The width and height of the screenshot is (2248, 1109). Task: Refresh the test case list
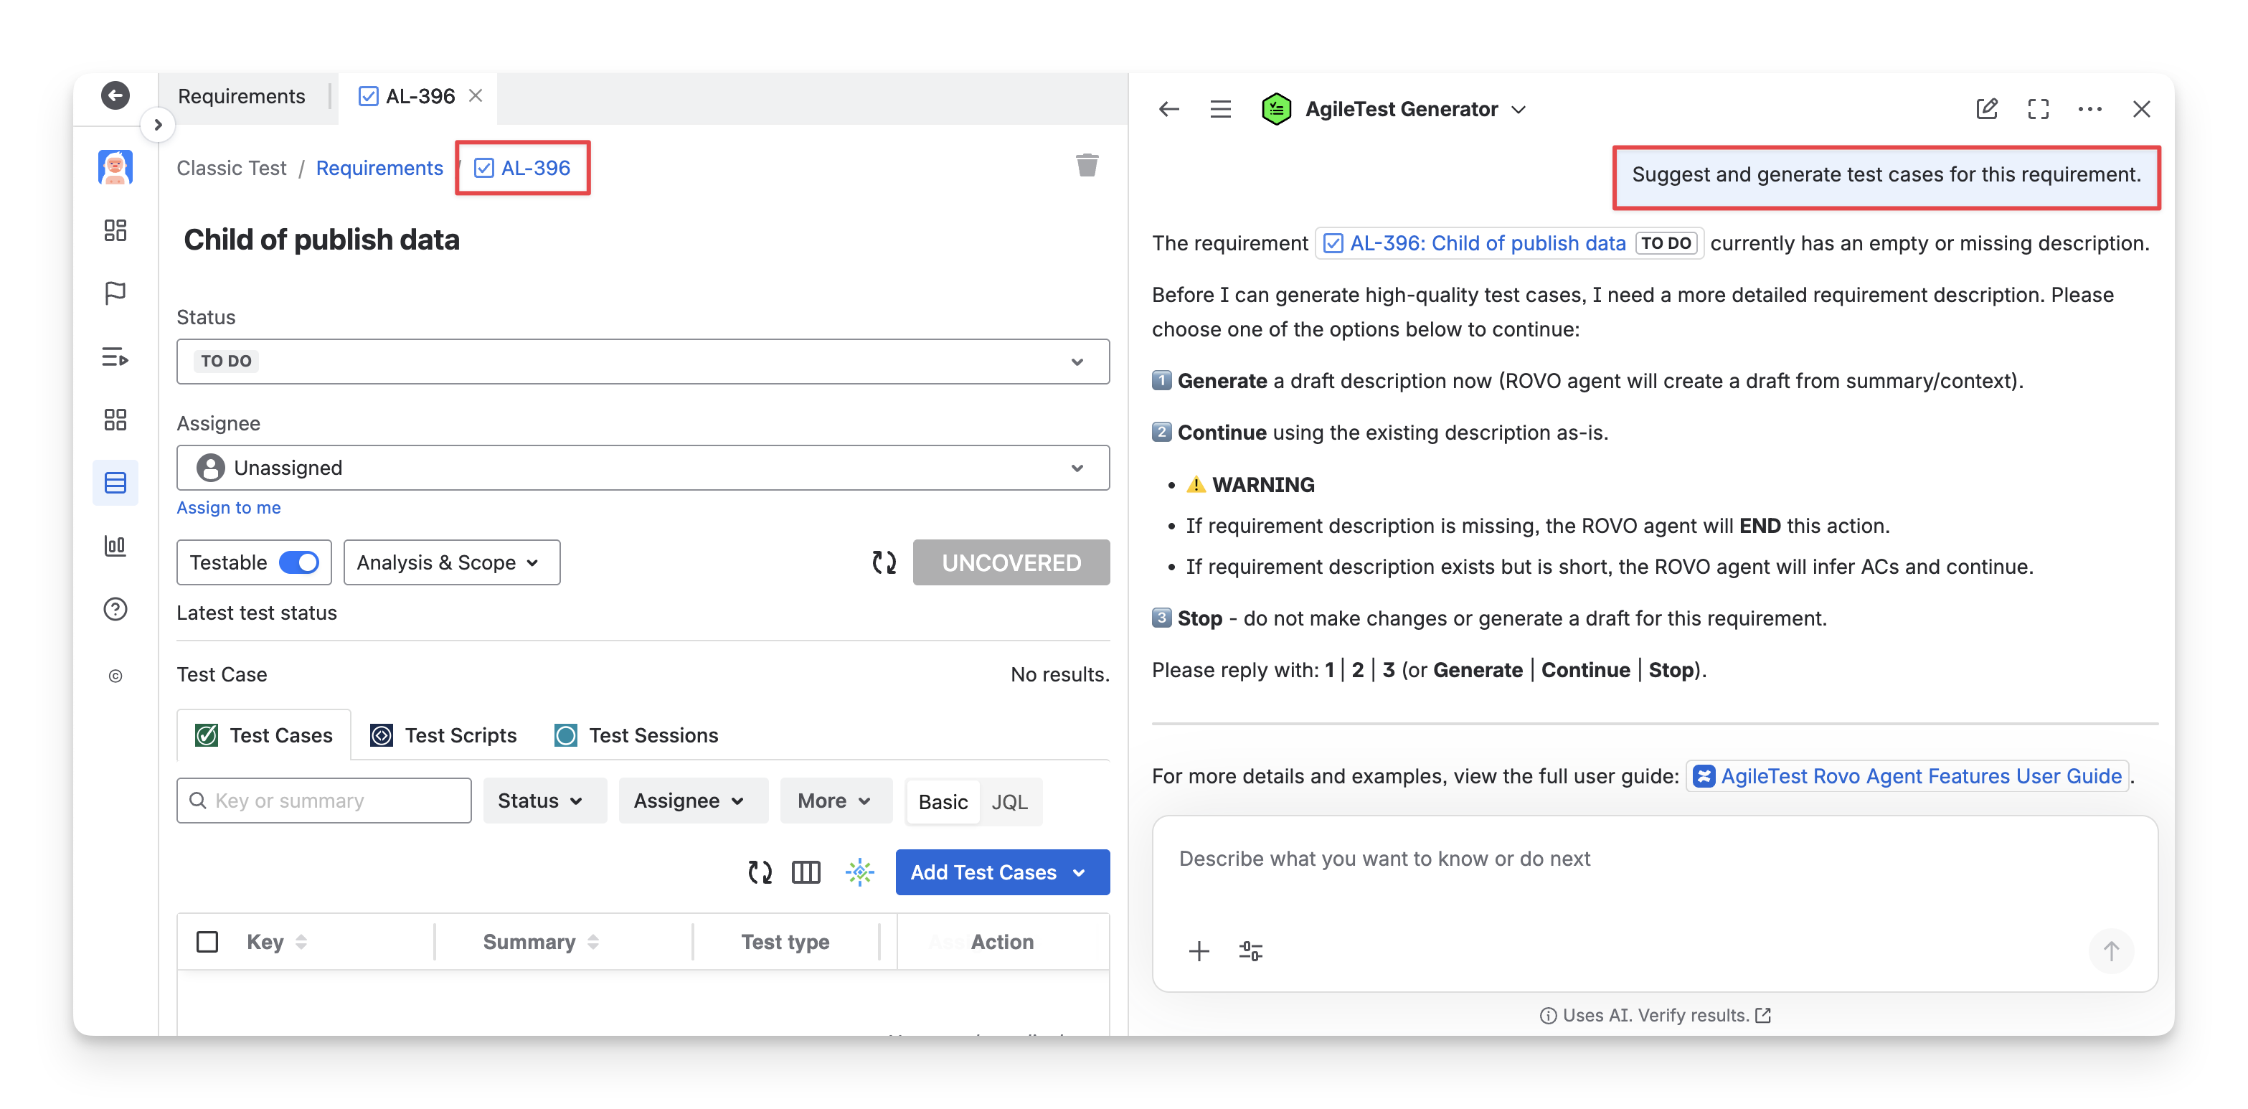pos(759,872)
